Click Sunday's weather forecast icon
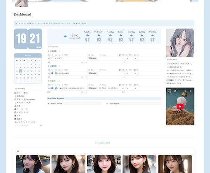This screenshot has width=210, height=173. [x=142, y=36]
